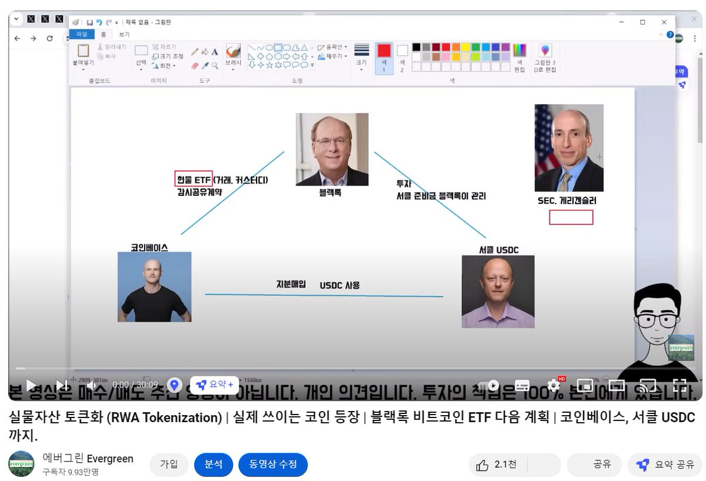The image size is (706, 481).
Task: Click the cast to TV icon in player
Action: (648, 386)
